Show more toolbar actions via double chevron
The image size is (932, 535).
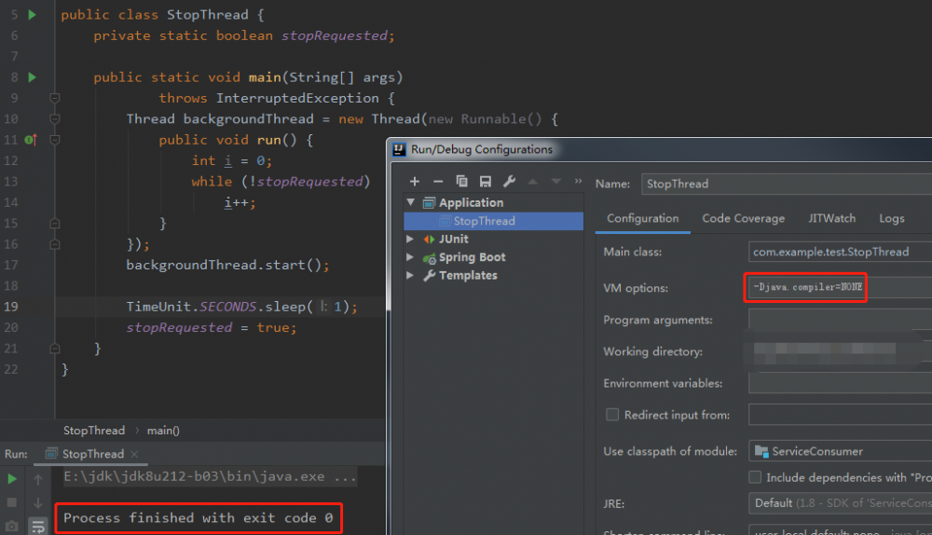tap(578, 181)
